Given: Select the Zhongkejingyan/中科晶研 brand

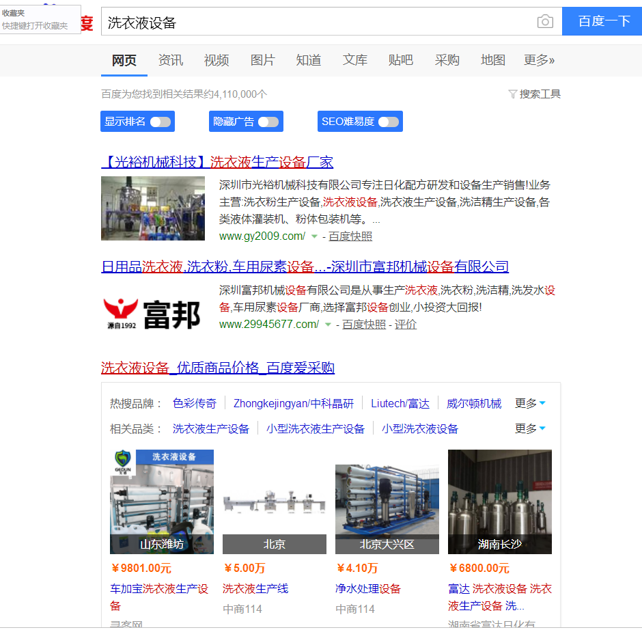Looking at the screenshot, I should tap(294, 403).
